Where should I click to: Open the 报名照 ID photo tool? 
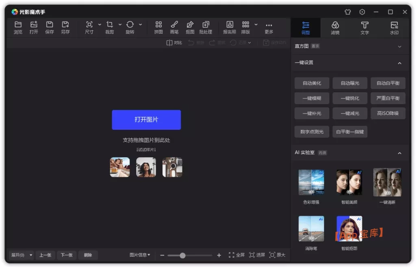pyautogui.click(x=230, y=27)
